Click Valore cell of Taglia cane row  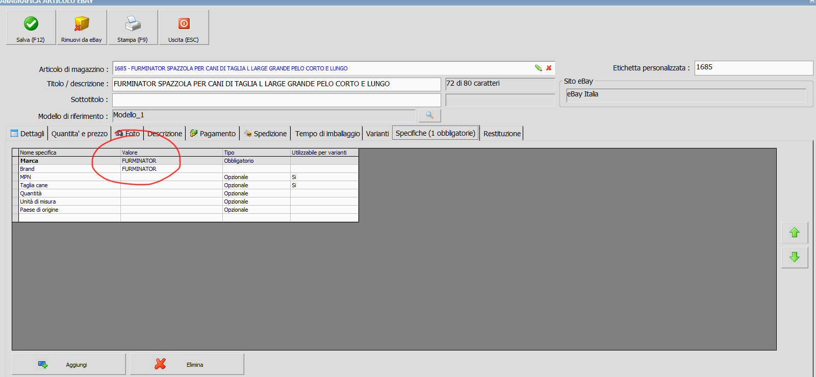(x=171, y=185)
